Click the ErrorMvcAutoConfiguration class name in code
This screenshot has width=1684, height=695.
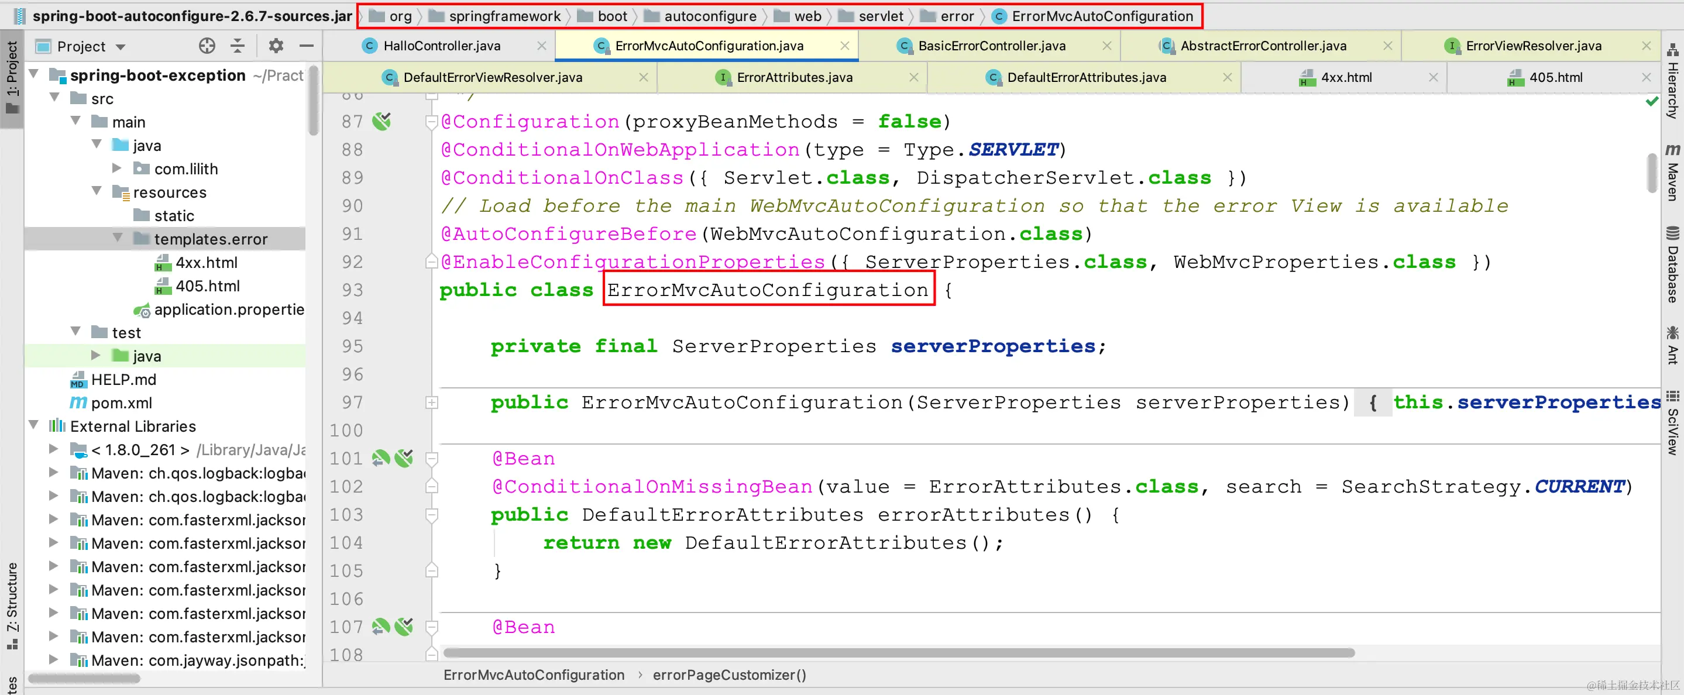tap(768, 290)
